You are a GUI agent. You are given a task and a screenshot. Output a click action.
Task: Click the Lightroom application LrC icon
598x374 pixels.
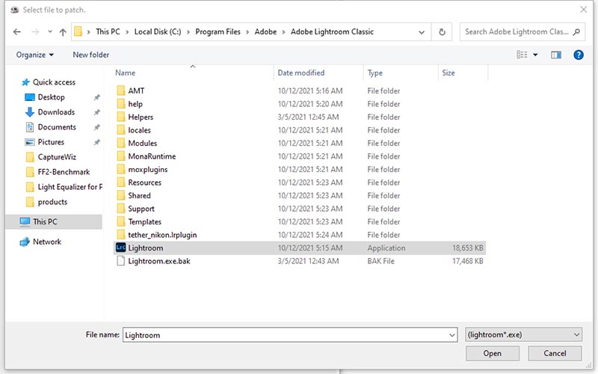click(120, 248)
